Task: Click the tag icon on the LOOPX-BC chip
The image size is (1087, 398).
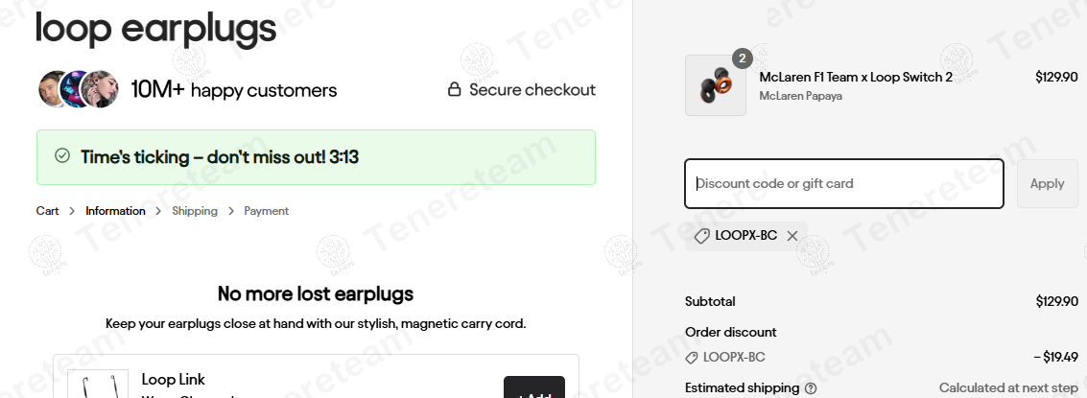Action: 701,236
